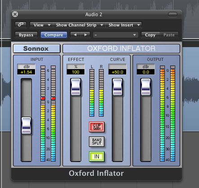The image size is (199, 188).
Task: Toggle the IN effect button
Action: [97, 157]
